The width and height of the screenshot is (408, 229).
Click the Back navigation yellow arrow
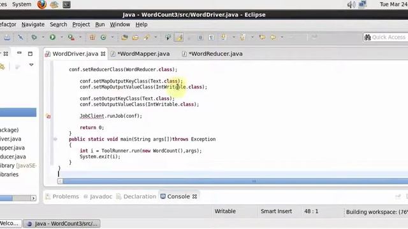[273, 38]
